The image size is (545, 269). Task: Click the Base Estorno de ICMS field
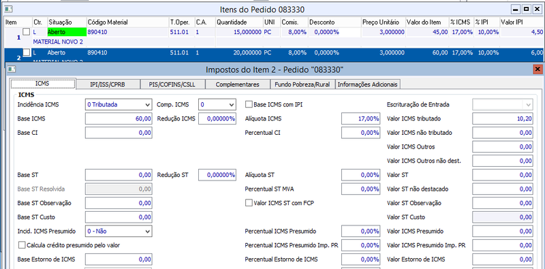(119, 259)
